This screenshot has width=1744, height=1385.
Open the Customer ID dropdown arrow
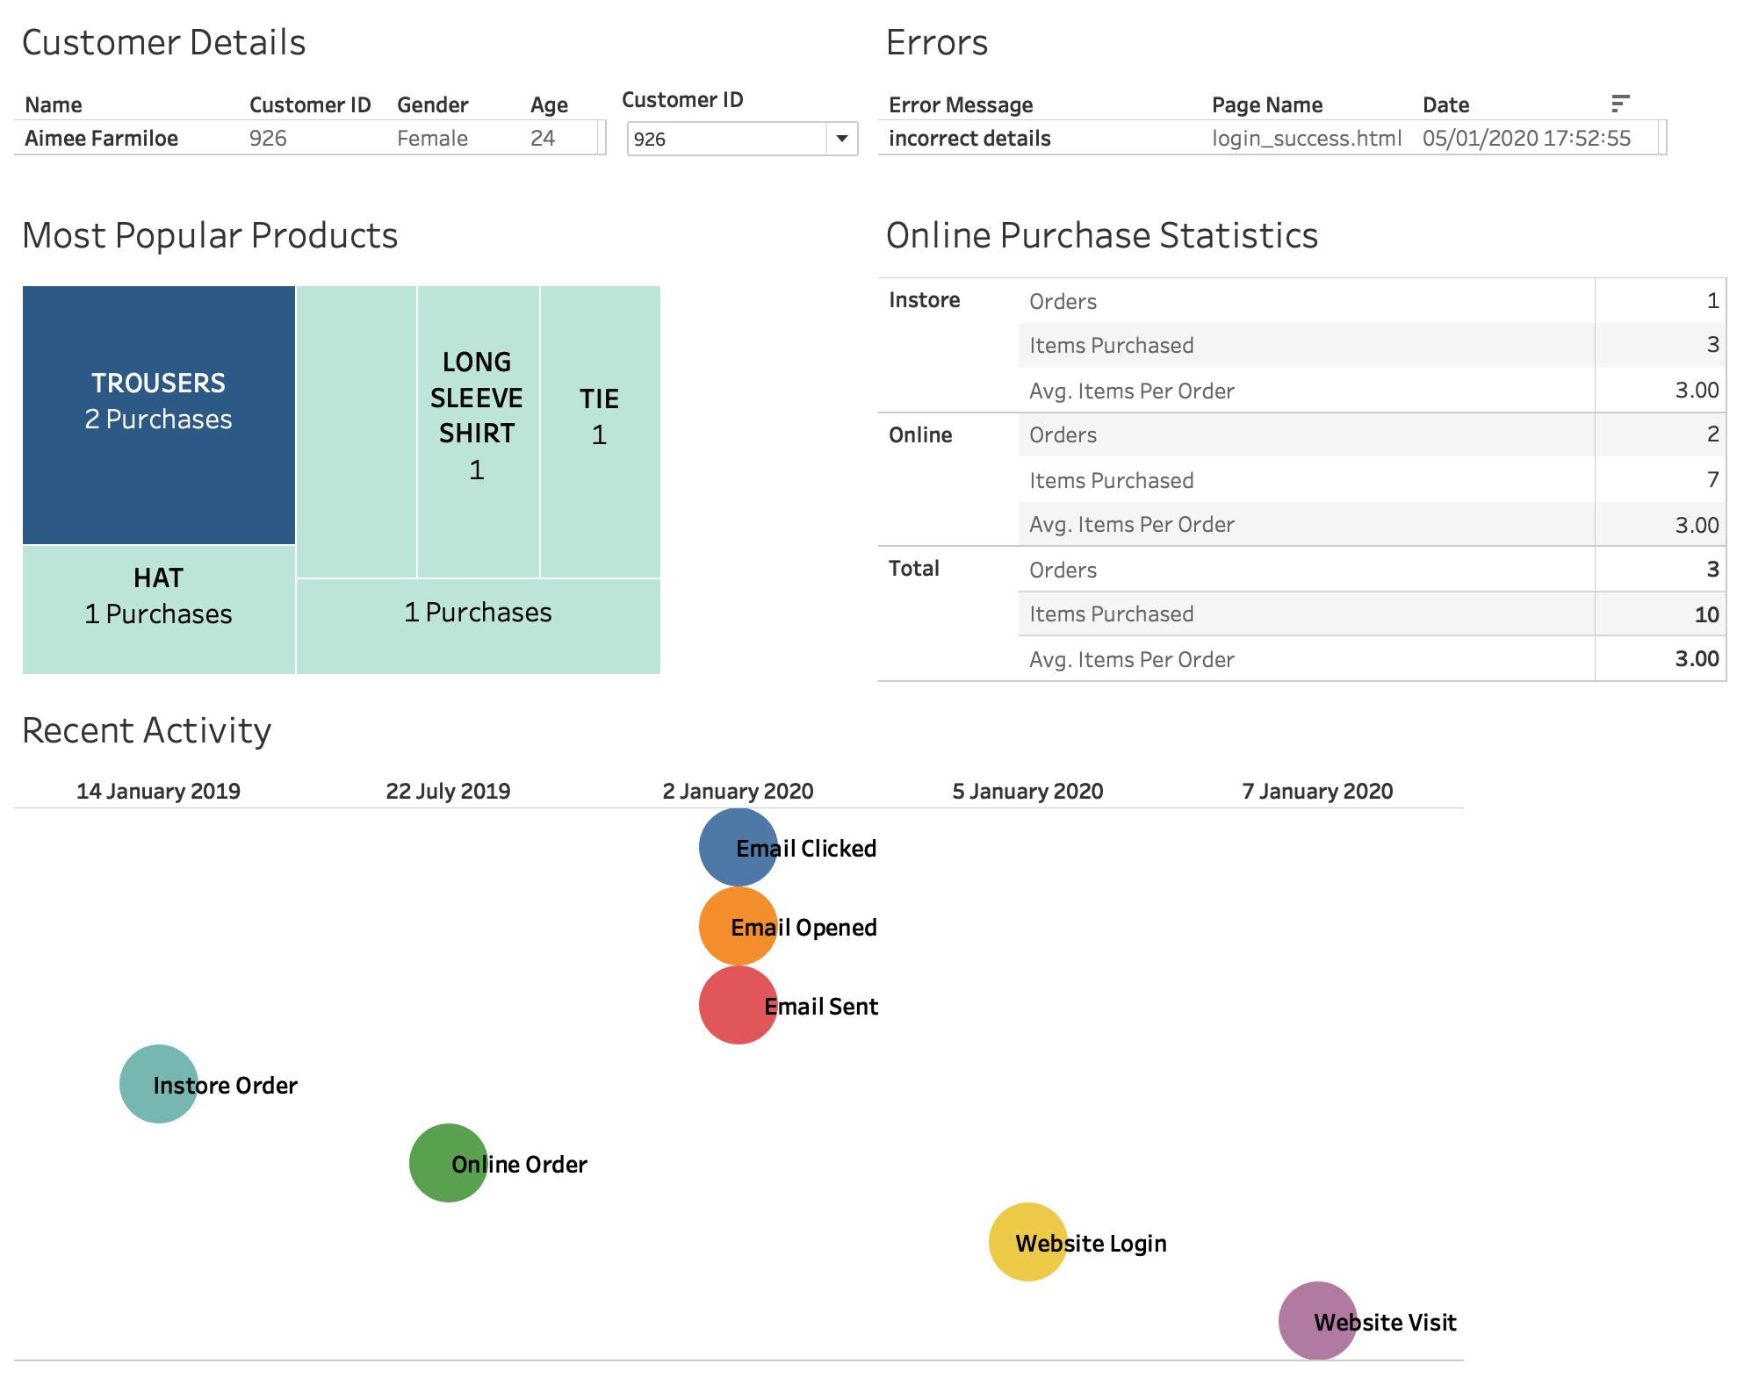coord(841,139)
